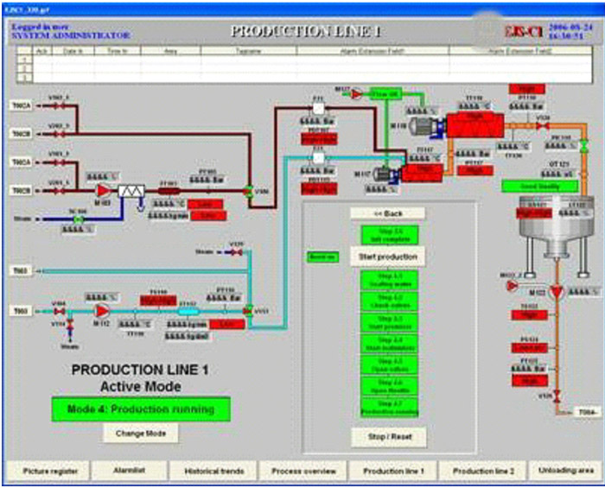Click the green Flow OK indicator

coord(385,94)
